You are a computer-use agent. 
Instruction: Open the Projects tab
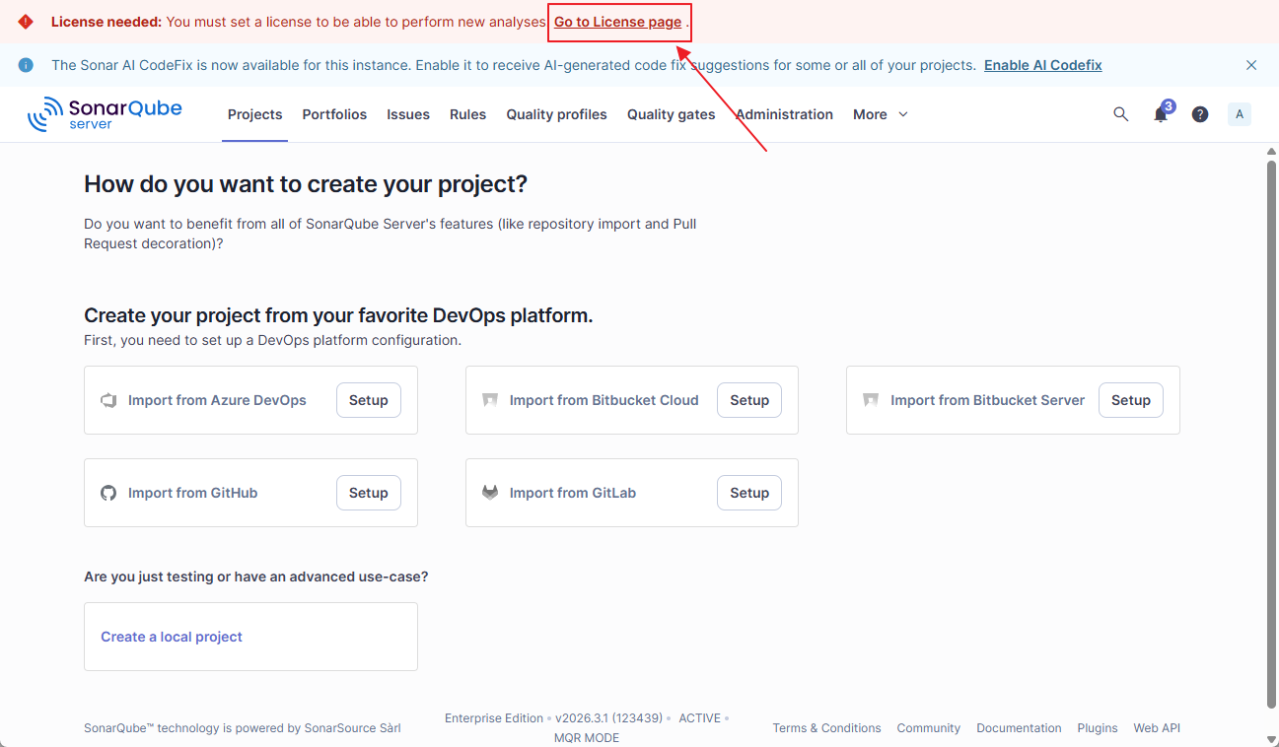click(x=254, y=114)
